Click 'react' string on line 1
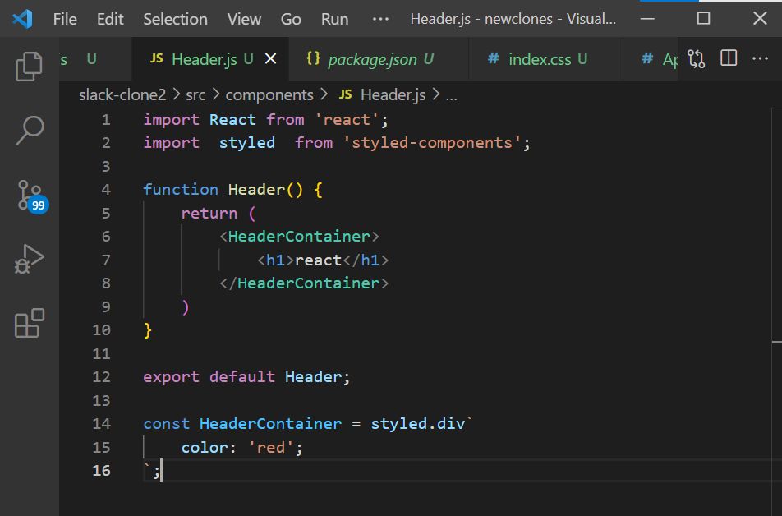 (x=346, y=120)
